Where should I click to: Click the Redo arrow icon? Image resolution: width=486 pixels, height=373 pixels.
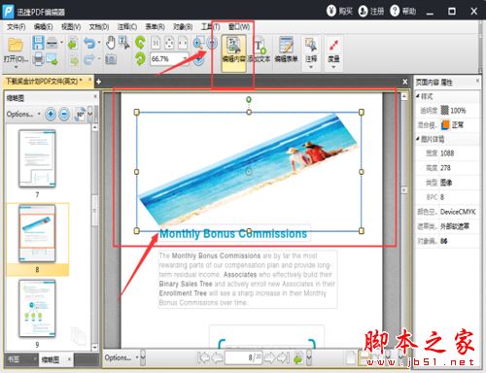pyautogui.click(x=89, y=59)
